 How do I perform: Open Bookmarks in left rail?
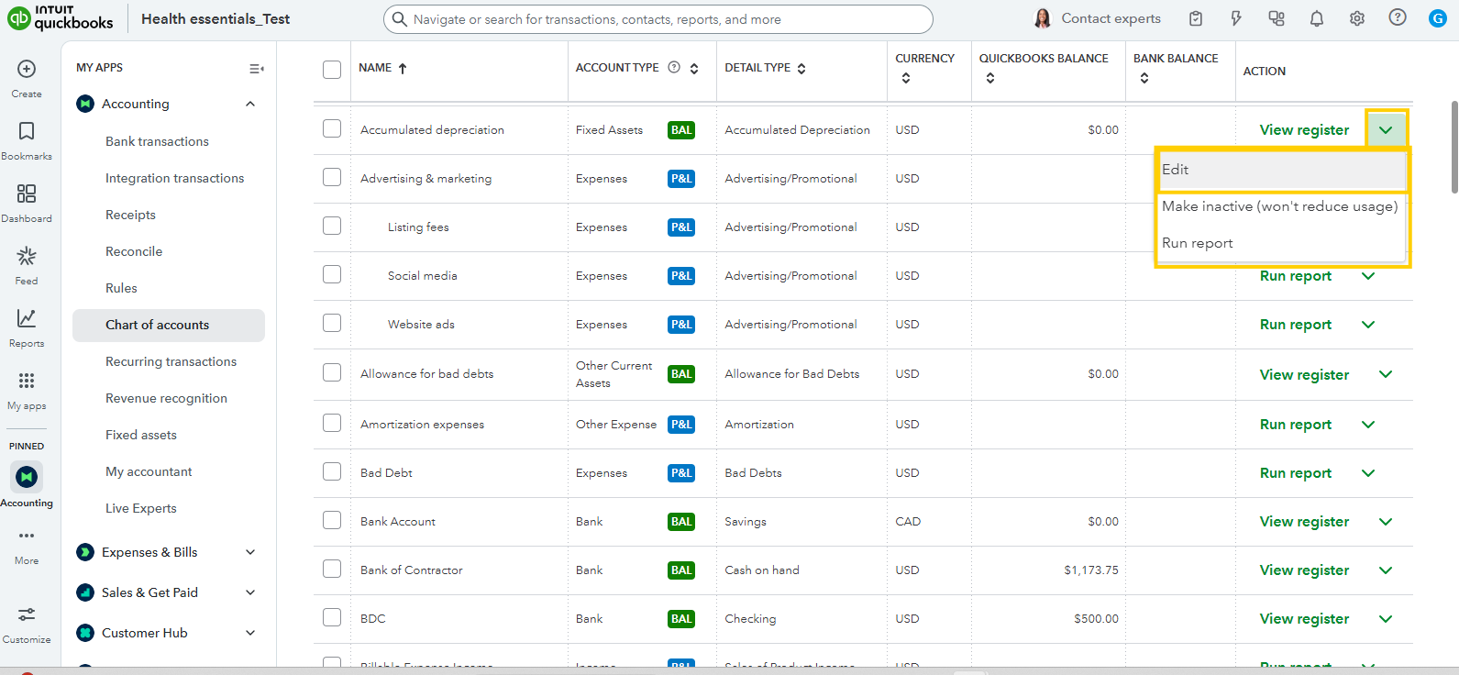[x=27, y=131]
